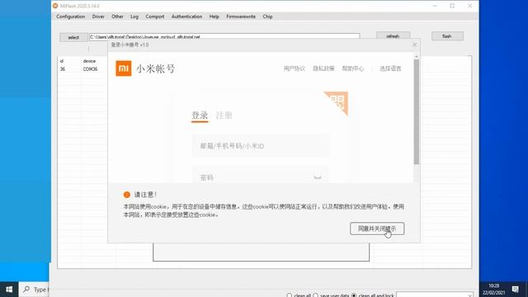Click the 'device' column header

[x=89, y=61]
